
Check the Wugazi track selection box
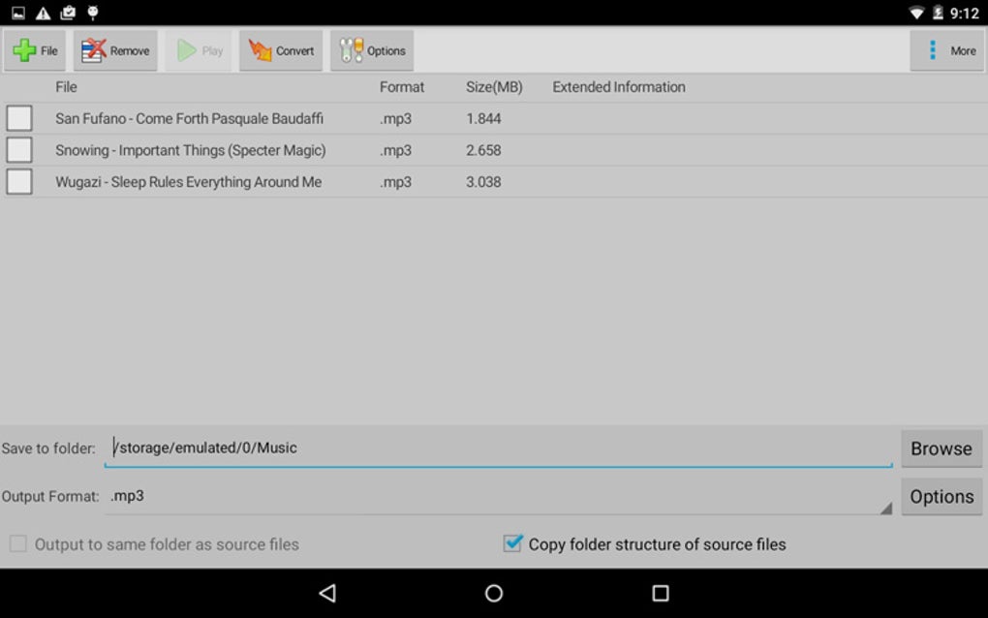tap(18, 181)
